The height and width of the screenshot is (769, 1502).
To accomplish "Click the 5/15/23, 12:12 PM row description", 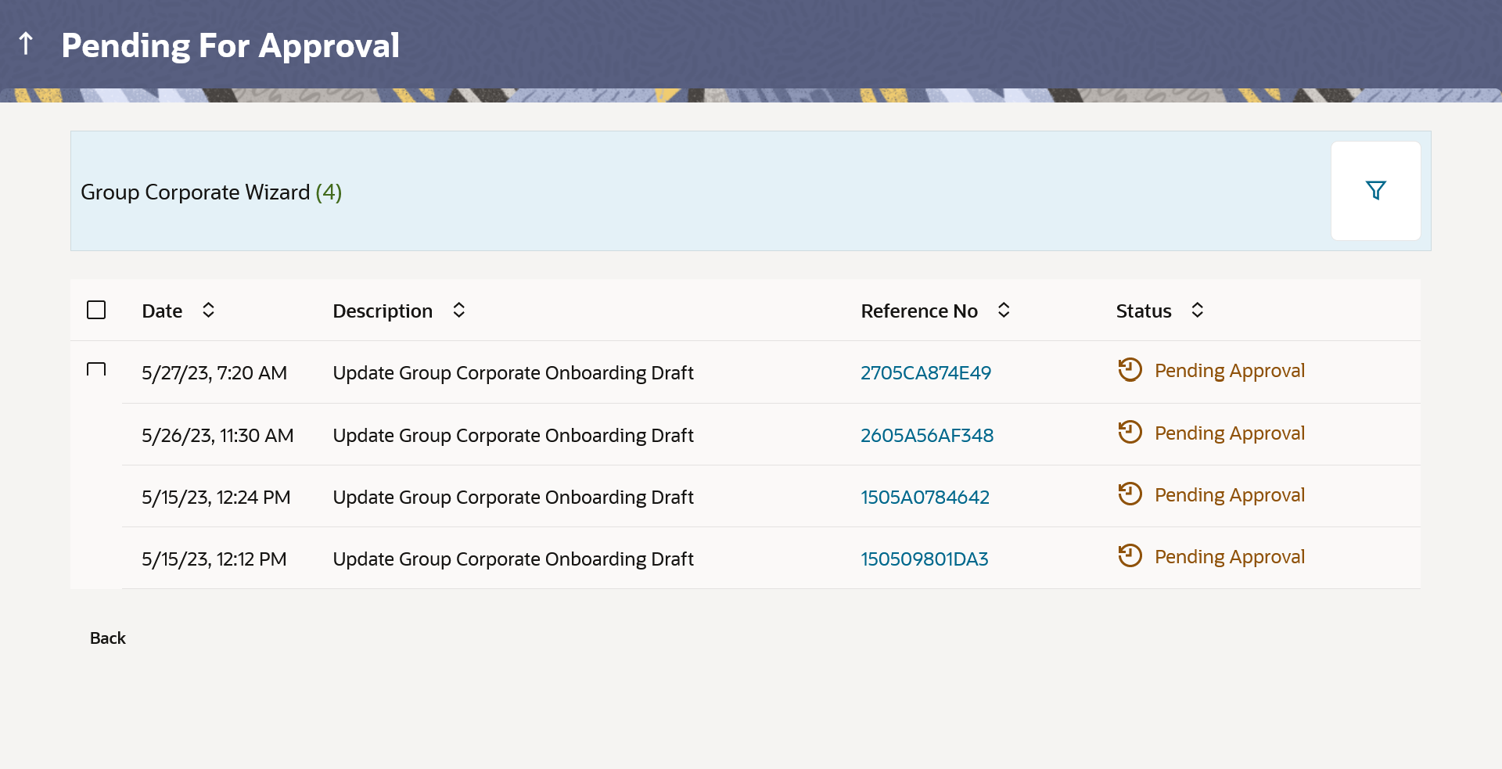I will pos(513,559).
